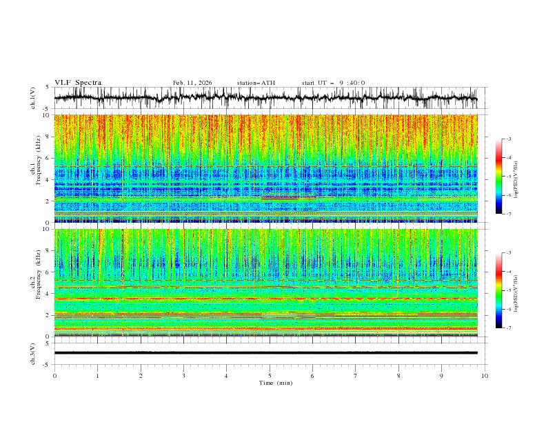Select the "ch.1 Frequency (kHz)" axis label
This screenshot has height=422, width=546.
[x=36, y=159]
